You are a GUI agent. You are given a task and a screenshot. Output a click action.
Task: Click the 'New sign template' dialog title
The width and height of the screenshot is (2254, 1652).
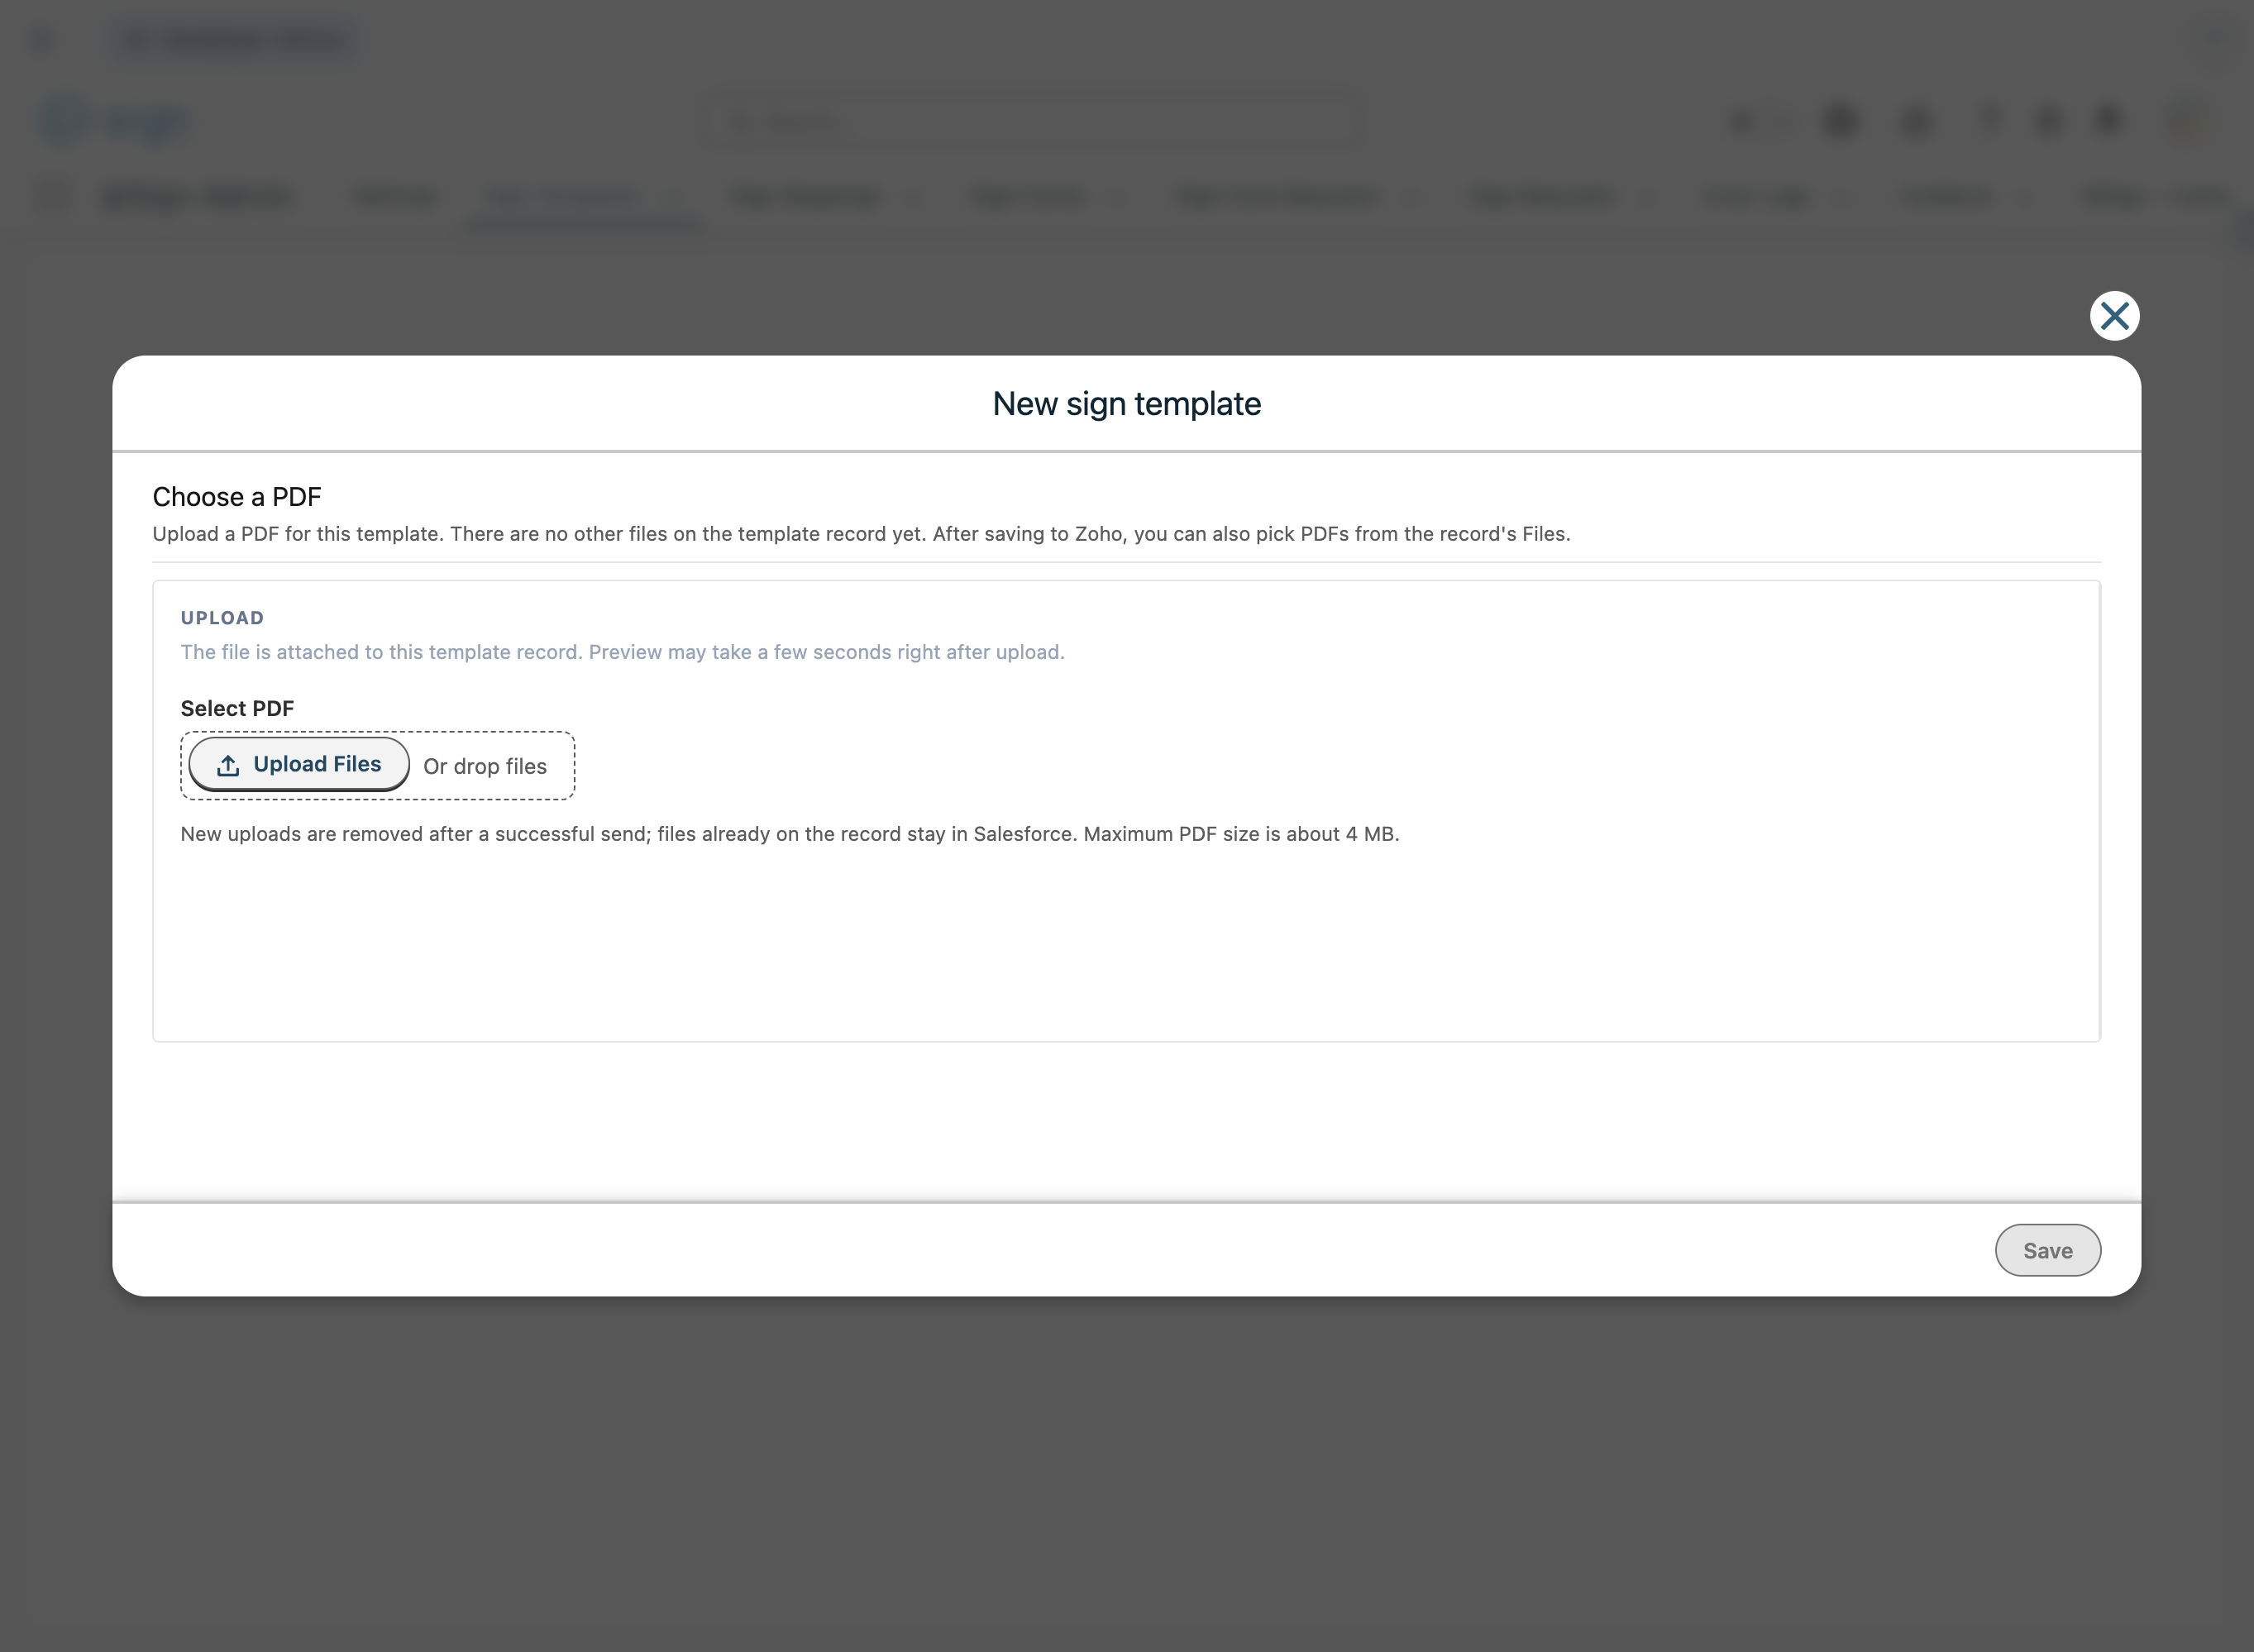[x=1126, y=404]
